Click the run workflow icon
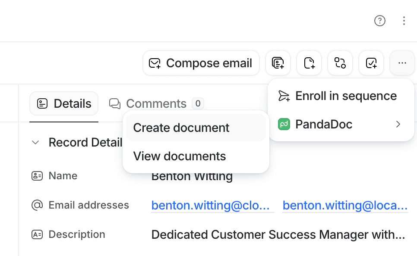 (x=340, y=63)
